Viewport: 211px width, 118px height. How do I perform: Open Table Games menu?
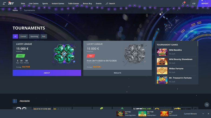tap(74, 3)
